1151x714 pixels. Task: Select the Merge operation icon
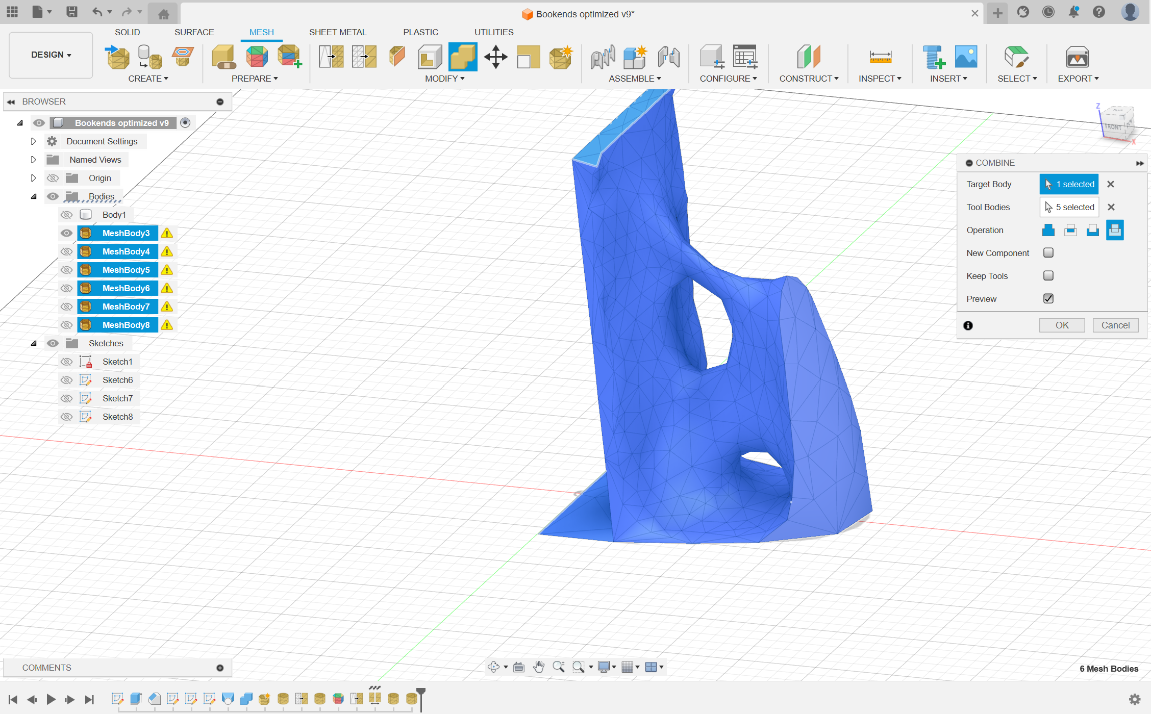[x=1115, y=230]
